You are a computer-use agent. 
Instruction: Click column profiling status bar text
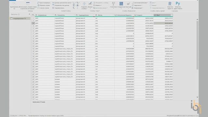(x=46, y=116)
